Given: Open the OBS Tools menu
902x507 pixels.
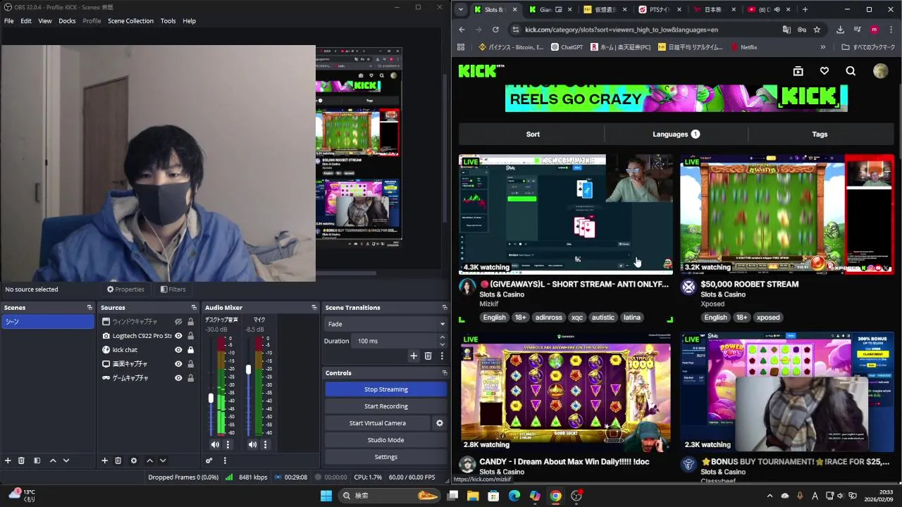Looking at the screenshot, I should pos(168,21).
